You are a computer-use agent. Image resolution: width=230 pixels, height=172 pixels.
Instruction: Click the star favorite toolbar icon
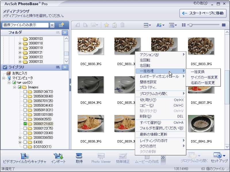106,25
